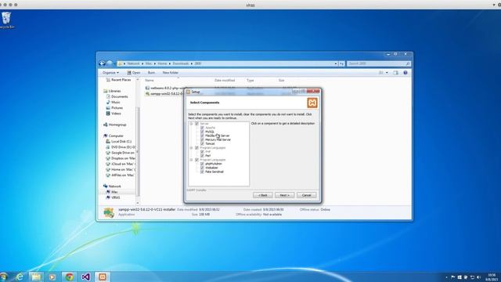Open Windows Media Player from the taskbar
The image size is (501, 282).
click(x=52, y=277)
